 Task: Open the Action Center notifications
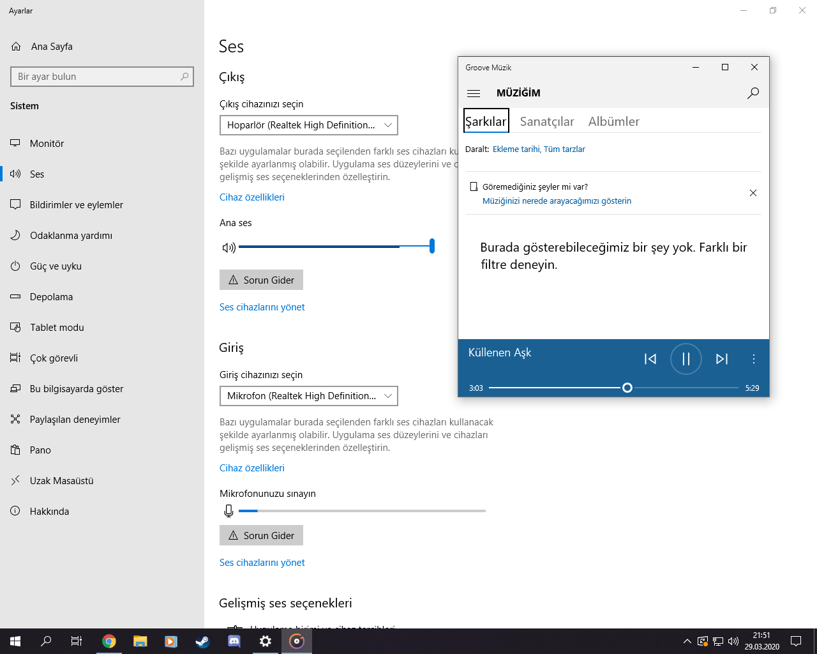(796, 641)
